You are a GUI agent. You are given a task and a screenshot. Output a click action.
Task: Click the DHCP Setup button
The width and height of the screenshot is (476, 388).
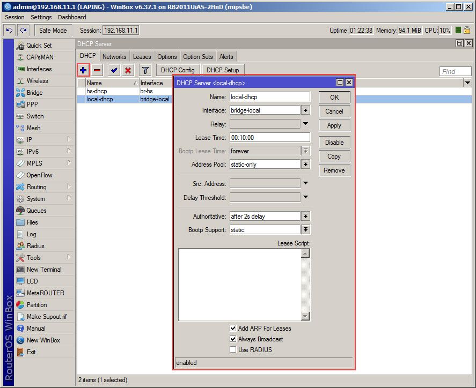pyautogui.click(x=223, y=70)
